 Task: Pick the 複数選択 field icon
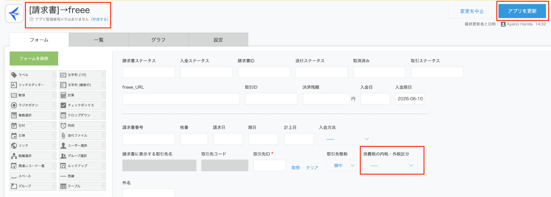14,115
